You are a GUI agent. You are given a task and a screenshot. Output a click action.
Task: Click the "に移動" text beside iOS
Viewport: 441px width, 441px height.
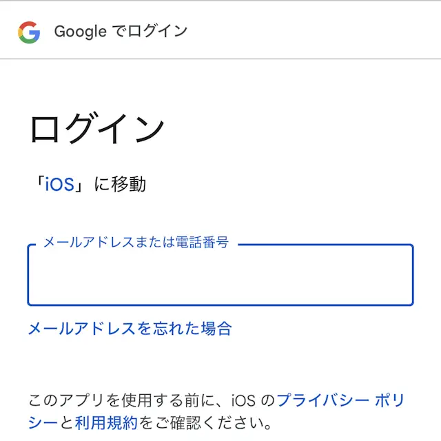[119, 185]
